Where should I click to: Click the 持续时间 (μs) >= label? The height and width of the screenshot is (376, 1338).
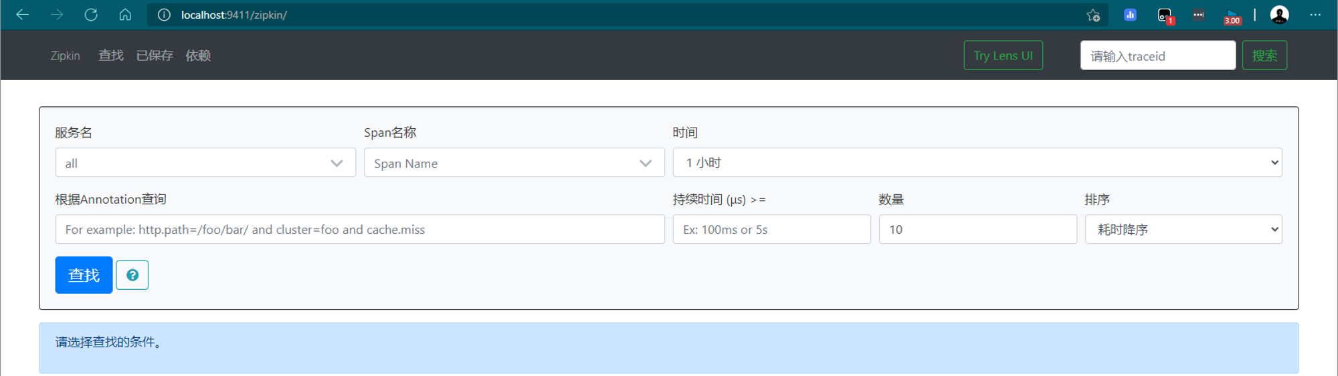(719, 199)
